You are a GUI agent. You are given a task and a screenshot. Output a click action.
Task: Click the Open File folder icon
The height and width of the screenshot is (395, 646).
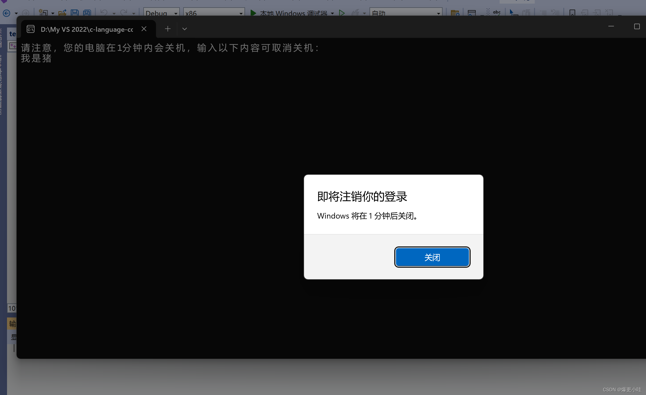[62, 13]
